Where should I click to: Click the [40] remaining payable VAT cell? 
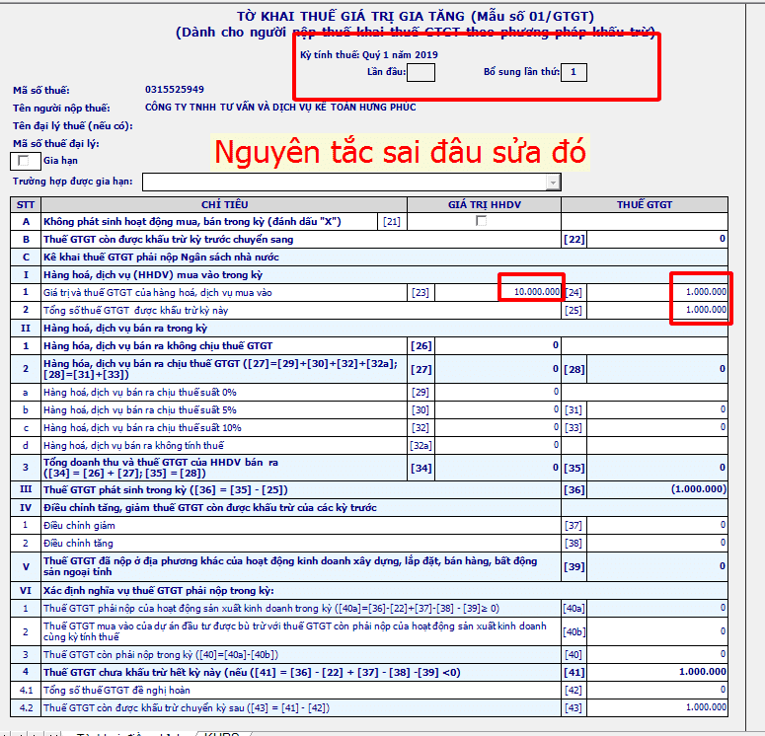(656, 654)
